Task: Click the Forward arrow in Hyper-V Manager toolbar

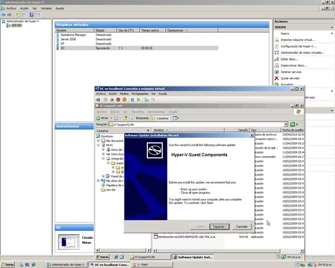Action: tap(9, 15)
